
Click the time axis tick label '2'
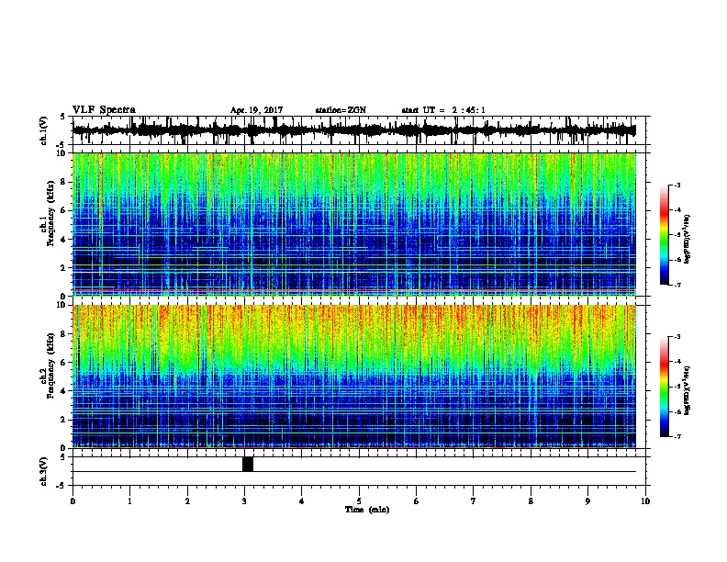tap(187, 501)
